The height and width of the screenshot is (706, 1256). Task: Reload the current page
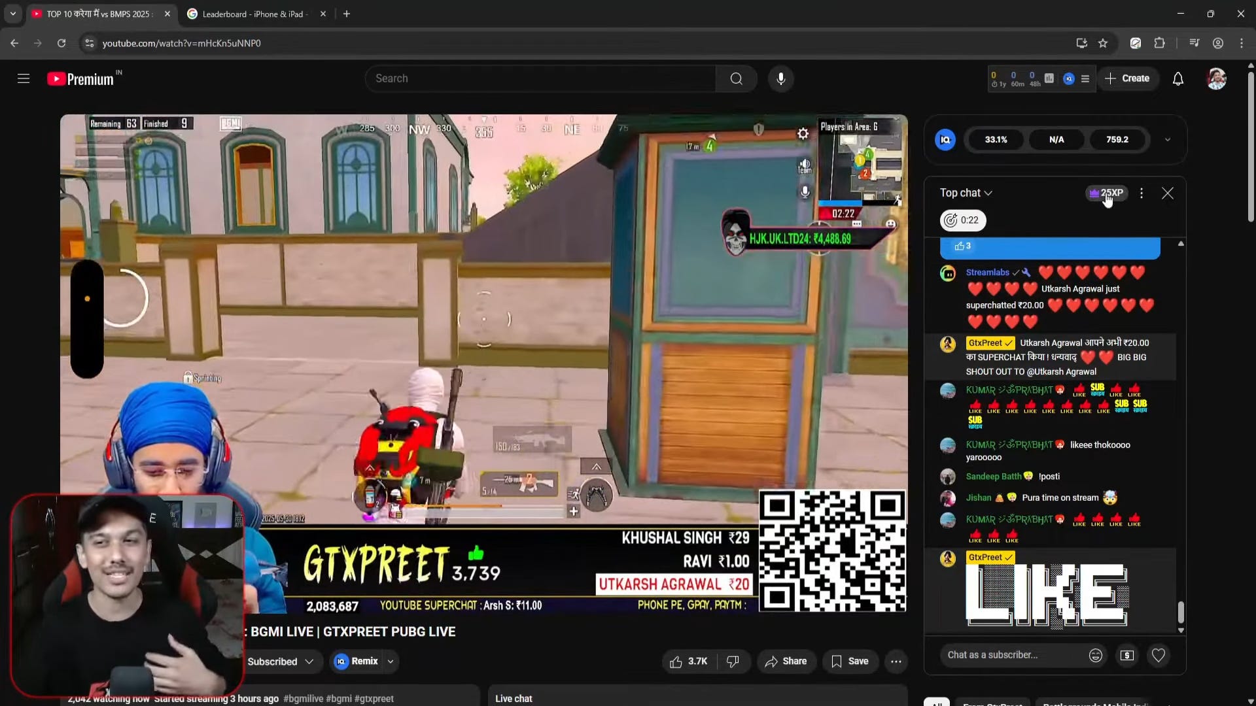click(x=61, y=43)
